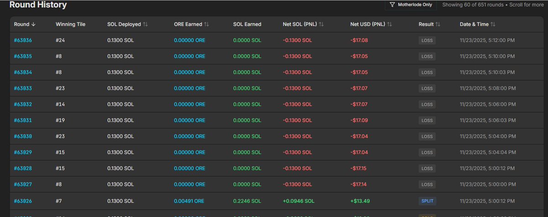Click the 0.2246 SOL earned value
Image resolution: width=548 pixels, height=217 pixels.
coord(247,201)
